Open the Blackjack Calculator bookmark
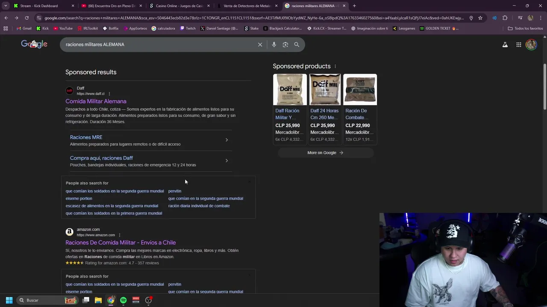Viewport: 547px width, 307px height. (x=282, y=28)
